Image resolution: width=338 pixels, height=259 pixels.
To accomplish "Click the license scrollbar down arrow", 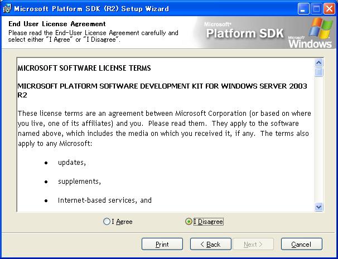I will [319, 207].
